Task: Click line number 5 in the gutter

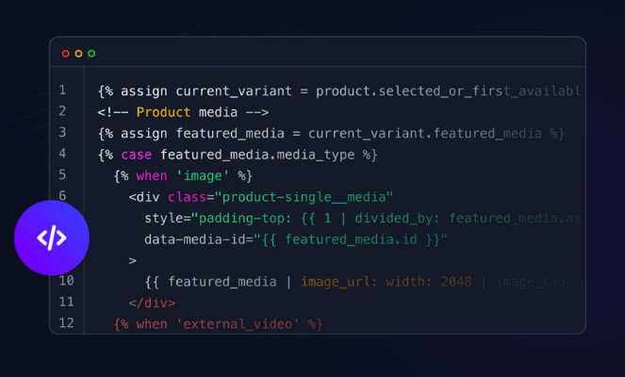Action: click(62, 174)
